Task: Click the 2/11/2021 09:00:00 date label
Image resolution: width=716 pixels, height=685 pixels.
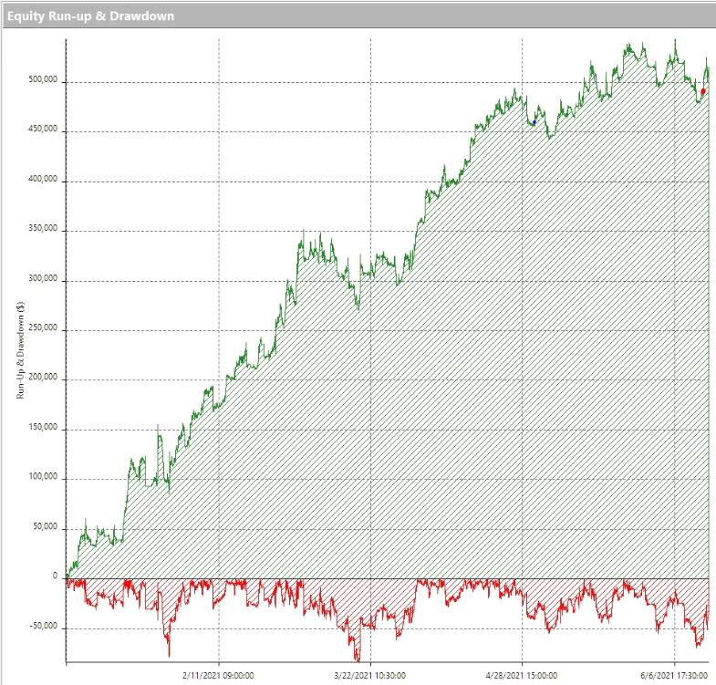Action: [218, 675]
